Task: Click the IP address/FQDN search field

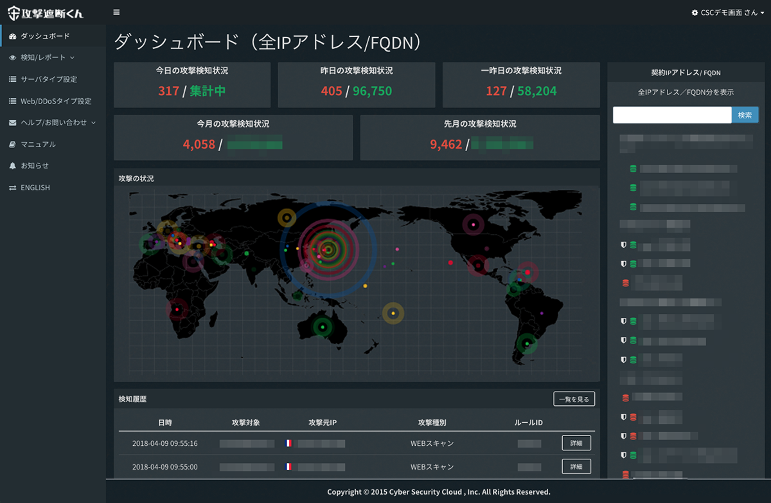Action: [x=672, y=115]
